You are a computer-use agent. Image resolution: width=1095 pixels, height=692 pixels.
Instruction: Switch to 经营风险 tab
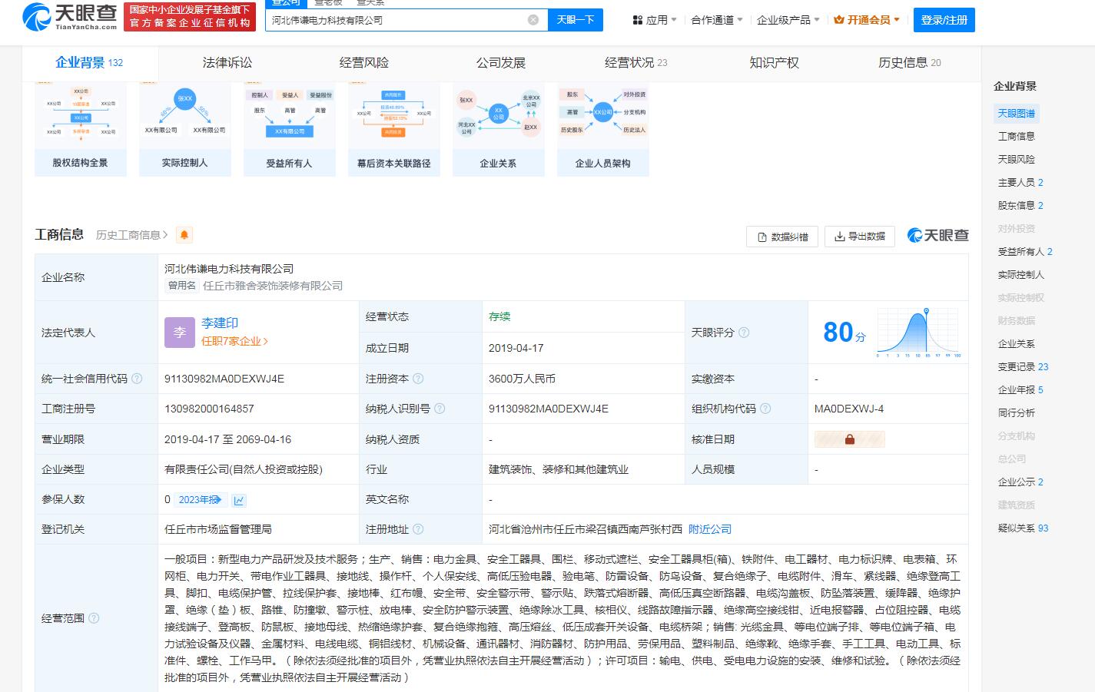[364, 63]
